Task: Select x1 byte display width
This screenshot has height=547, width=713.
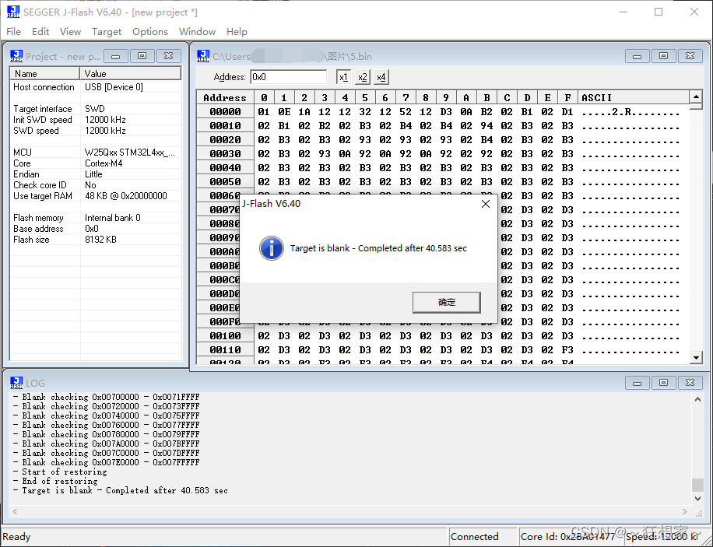Action: pyautogui.click(x=343, y=77)
